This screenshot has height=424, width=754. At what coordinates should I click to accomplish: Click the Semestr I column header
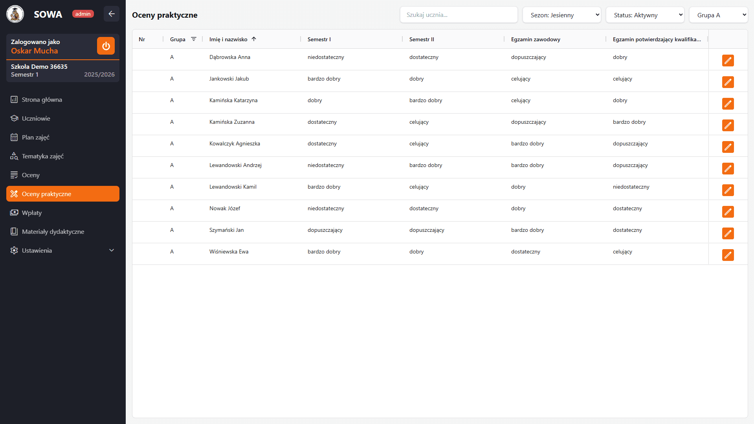click(x=319, y=39)
